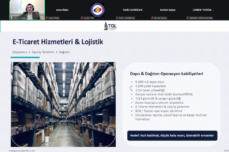Image resolution: width=229 pixels, height=152 pixels.
Task: Select Harun Doğan's pinned video thumbnail
Action: [x=27, y=10]
